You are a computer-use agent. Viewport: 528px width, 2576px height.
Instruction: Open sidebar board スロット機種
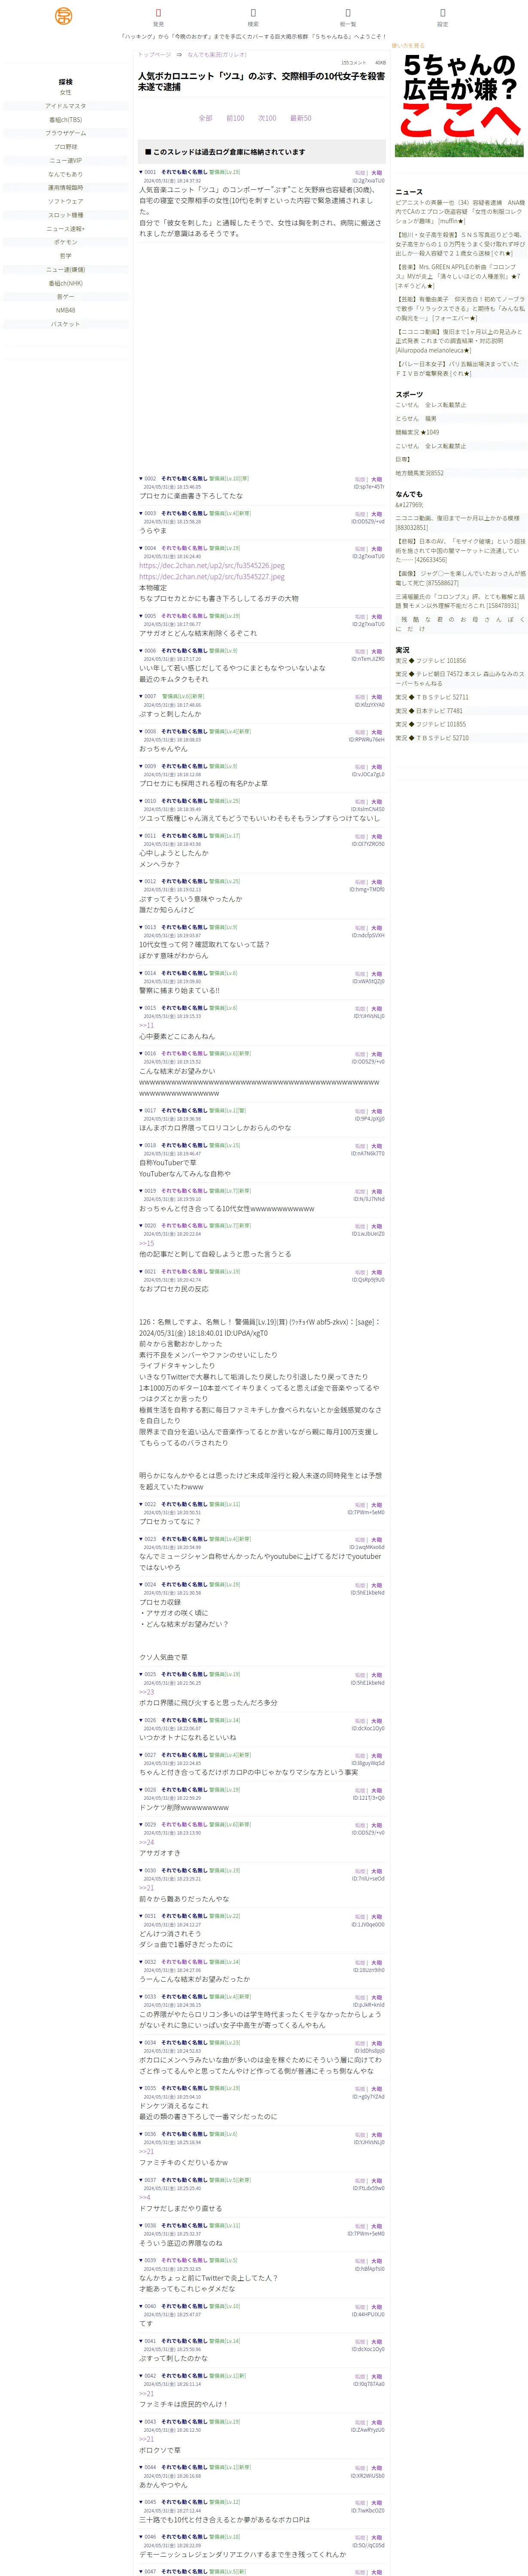(x=65, y=215)
